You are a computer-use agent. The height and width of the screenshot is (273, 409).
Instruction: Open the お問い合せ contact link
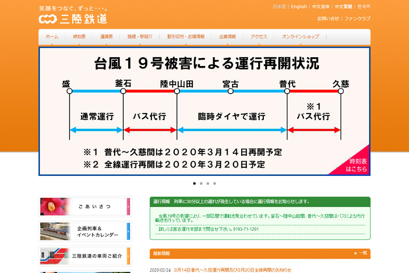click(328, 18)
